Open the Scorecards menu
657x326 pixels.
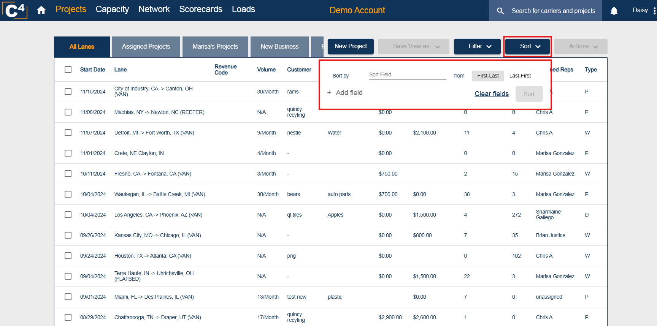pos(201,9)
